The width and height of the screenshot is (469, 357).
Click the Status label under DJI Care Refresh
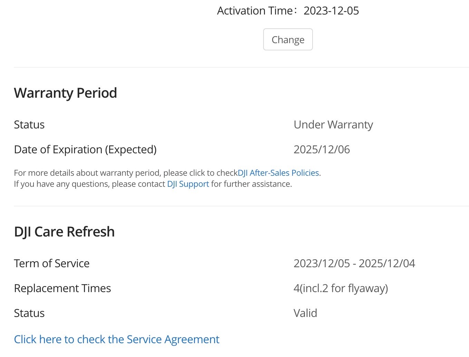coord(29,313)
